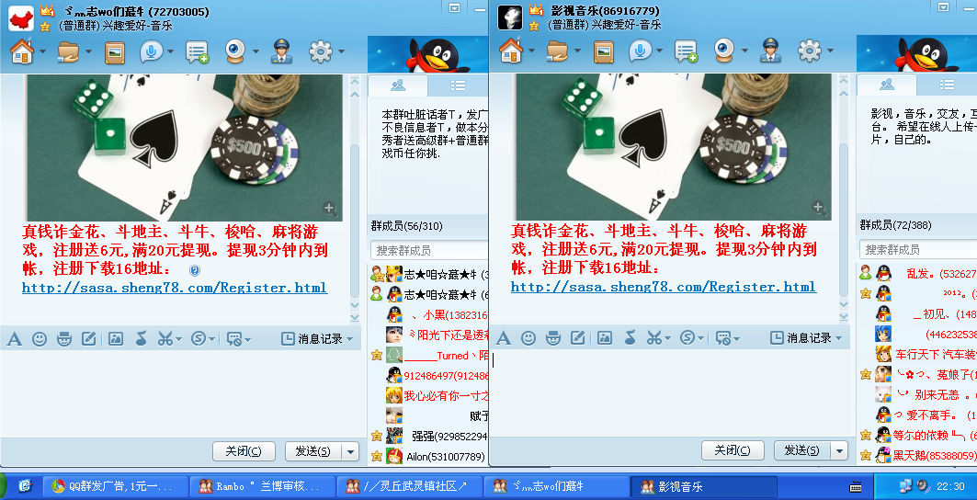Open group album icon in 影视音乐 window
This screenshot has height=500, width=977.
pos(604,52)
